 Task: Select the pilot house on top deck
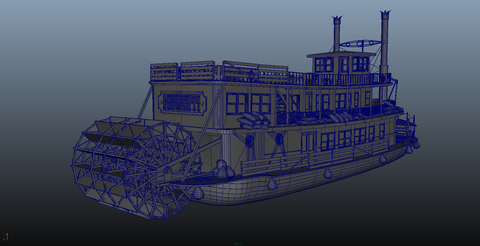(x=341, y=63)
